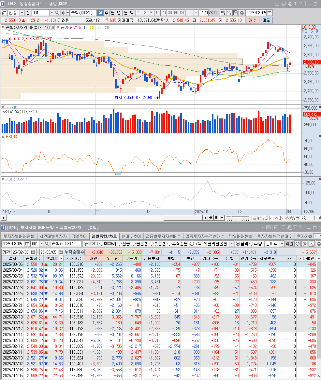The height and width of the screenshot is (380, 321).
Task: Open calendar for period start 25/02/05
Action: tap(33, 252)
